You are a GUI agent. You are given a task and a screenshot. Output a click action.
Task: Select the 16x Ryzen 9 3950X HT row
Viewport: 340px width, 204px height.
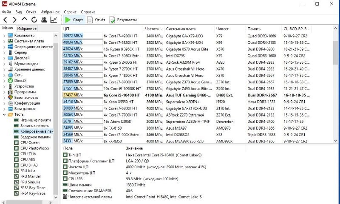[x=187, y=49]
